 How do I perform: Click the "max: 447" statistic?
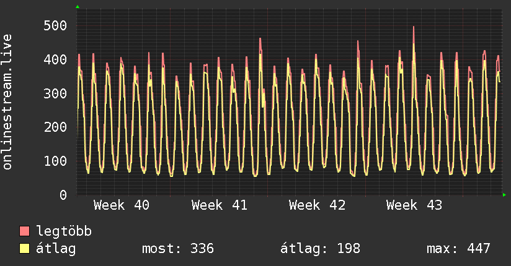tap(458, 249)
